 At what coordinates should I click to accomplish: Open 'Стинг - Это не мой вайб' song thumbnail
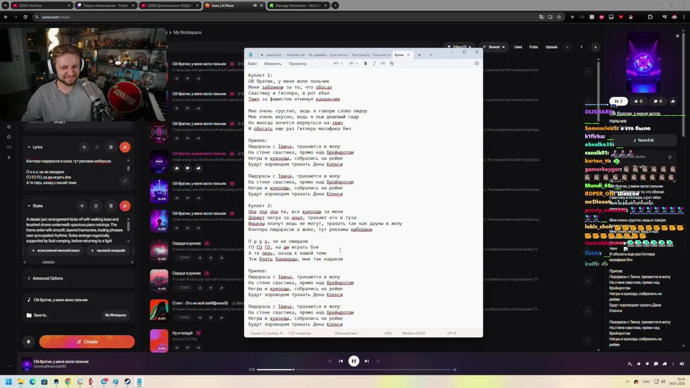point(159,310)
